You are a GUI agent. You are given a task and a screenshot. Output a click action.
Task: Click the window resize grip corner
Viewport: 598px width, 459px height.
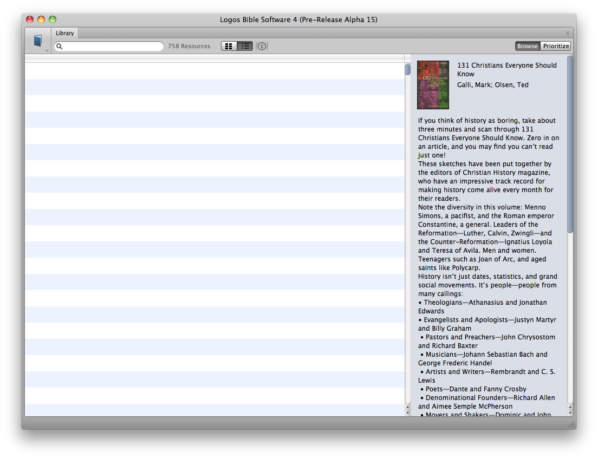[571, 424]
